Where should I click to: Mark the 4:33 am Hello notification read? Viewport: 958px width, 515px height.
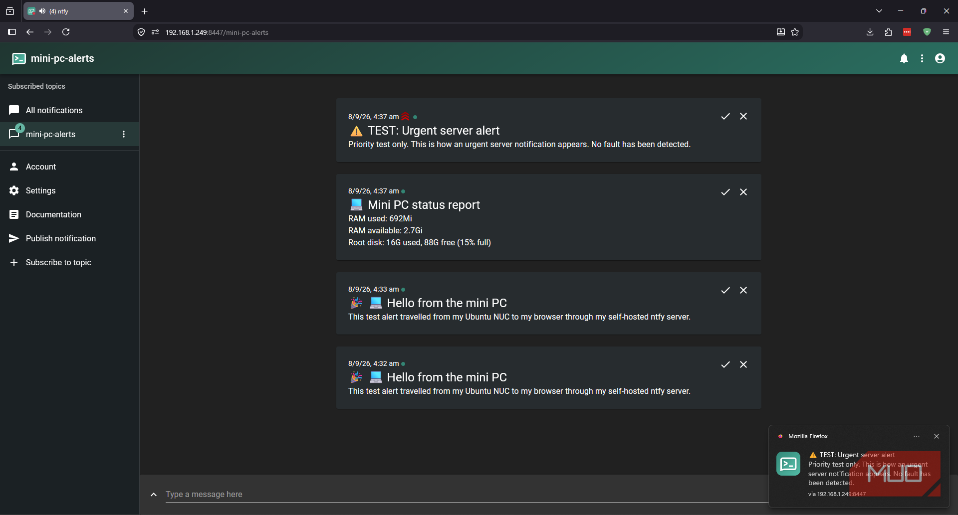tap(725, 290)
